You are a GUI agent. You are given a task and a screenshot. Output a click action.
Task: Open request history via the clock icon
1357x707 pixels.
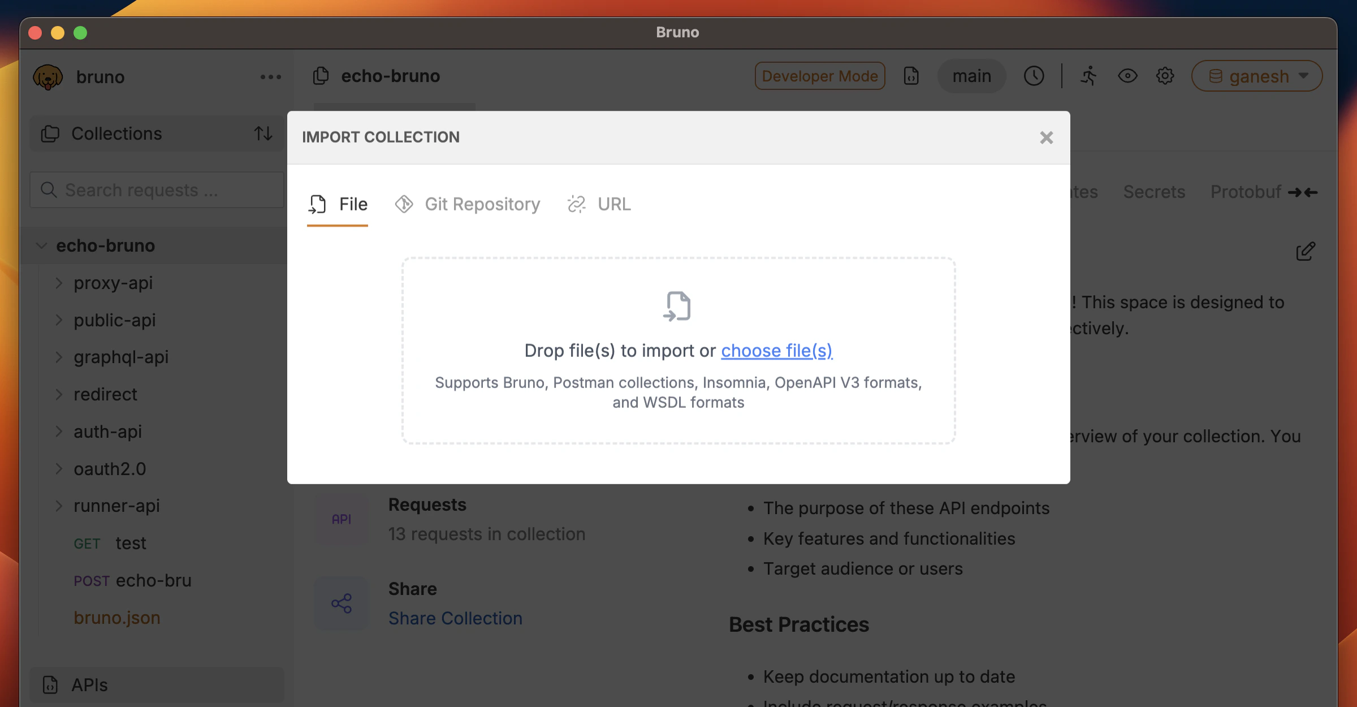pyautogui.click(x=1034, y=75)
